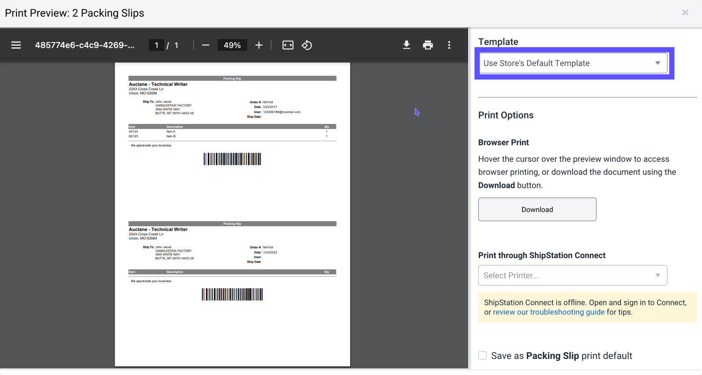This screenshot has width=702, height=375.
Task: Open the Select Printer dropdown
Action: tap(572, 275)
